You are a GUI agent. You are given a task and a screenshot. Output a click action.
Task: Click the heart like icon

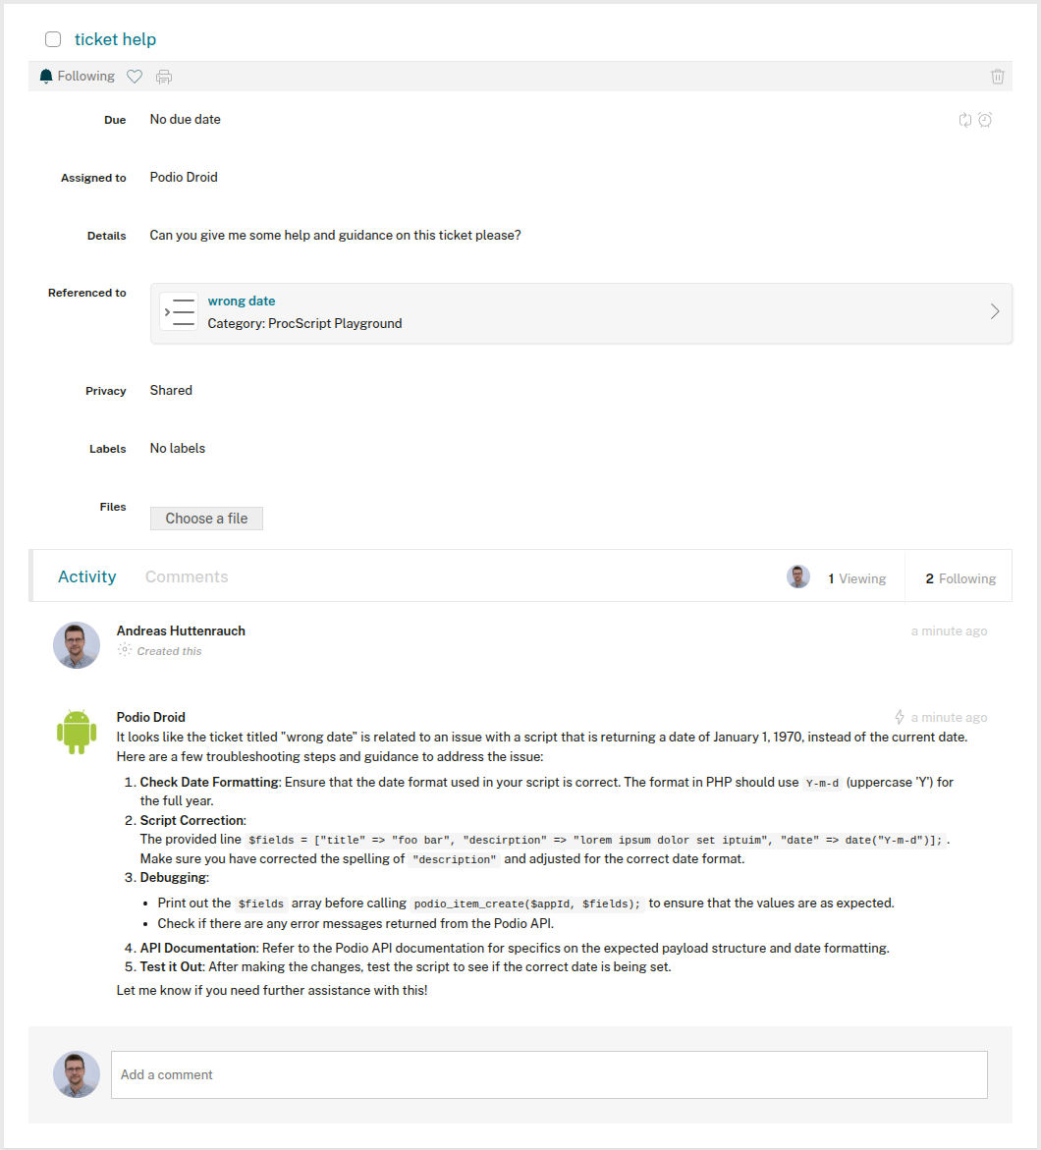(x=135, y=77)
